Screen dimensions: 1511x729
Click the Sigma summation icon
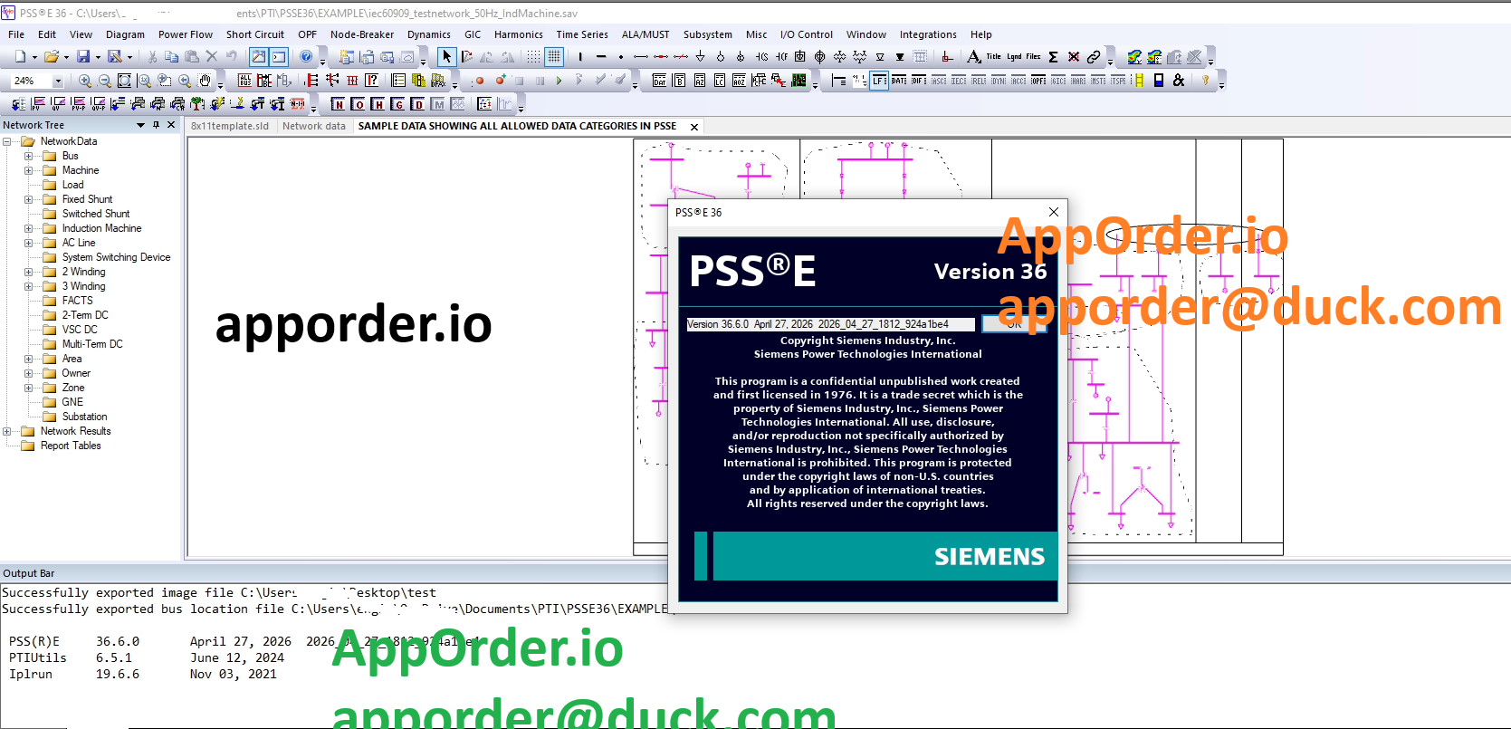tap(1054, 57)
